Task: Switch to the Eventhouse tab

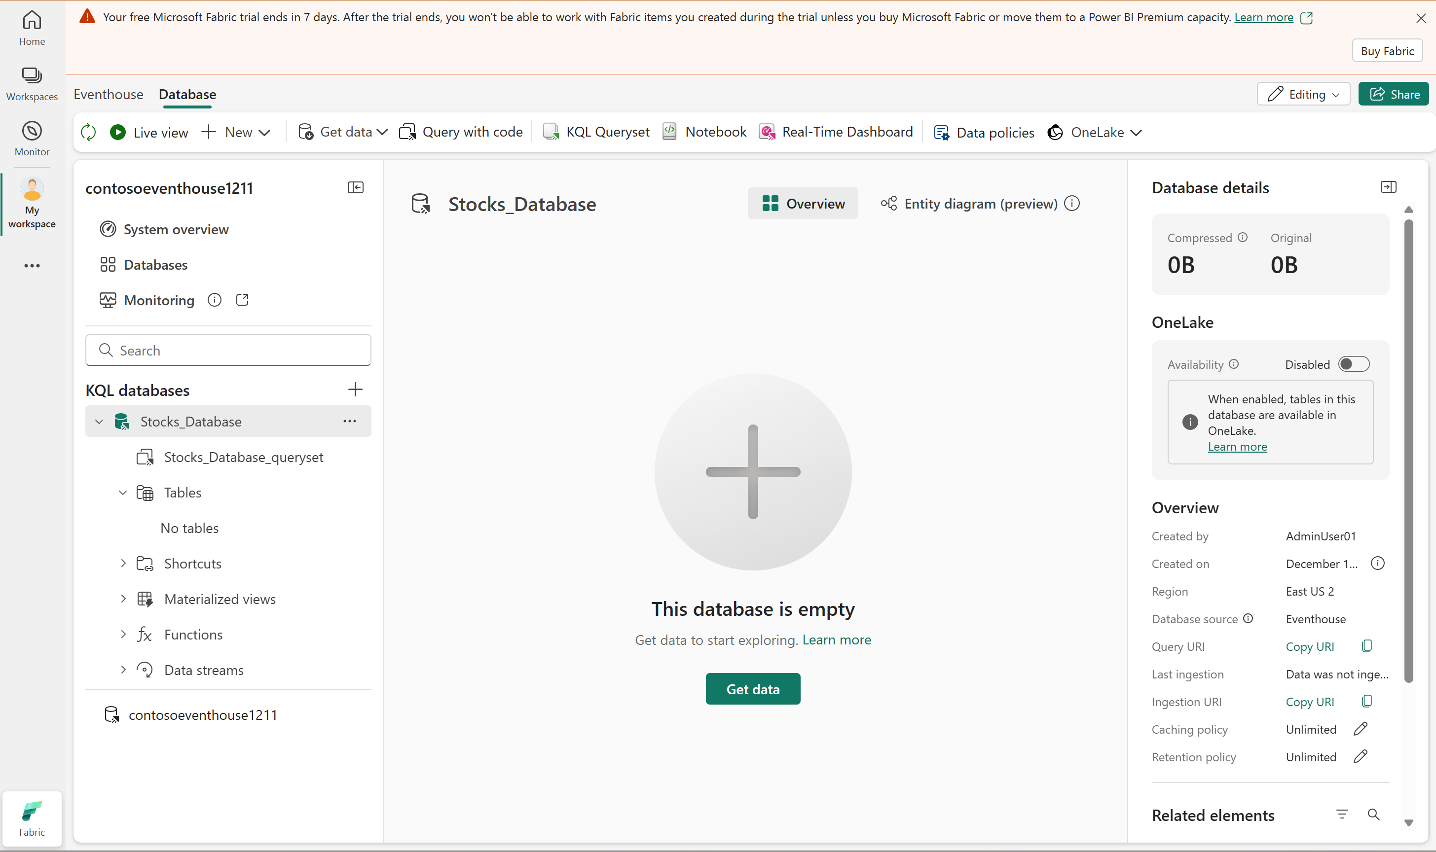Action: (x=109, y=94)
